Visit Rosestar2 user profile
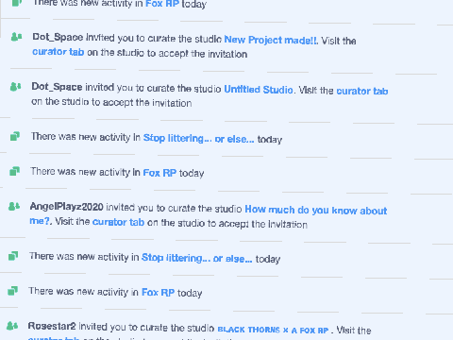Image resolution: width=453 pixels, height=340 pixels. click(52, 326)
